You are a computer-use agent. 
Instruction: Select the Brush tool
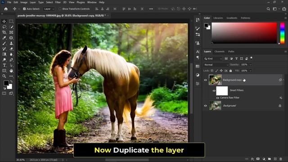click(x=4, y=43)
